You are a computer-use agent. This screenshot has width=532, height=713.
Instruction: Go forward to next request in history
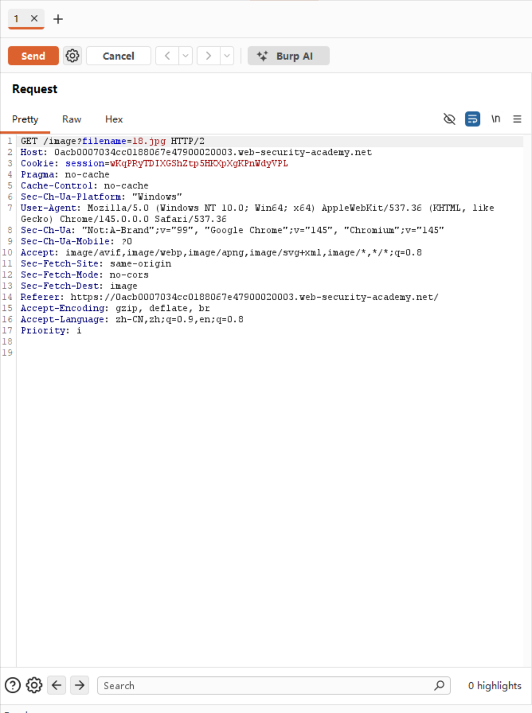(209, 56)
